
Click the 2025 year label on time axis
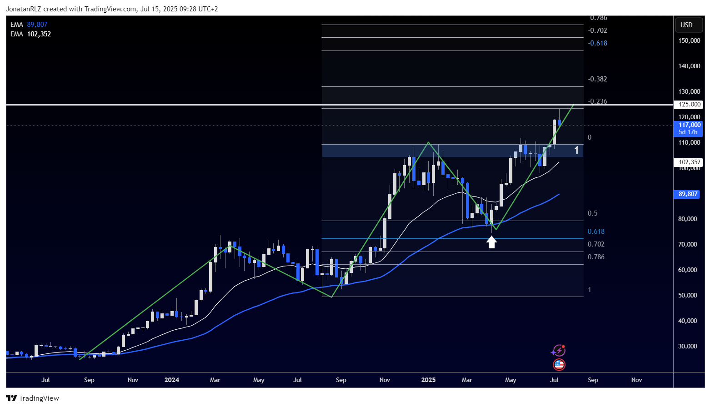428,380
